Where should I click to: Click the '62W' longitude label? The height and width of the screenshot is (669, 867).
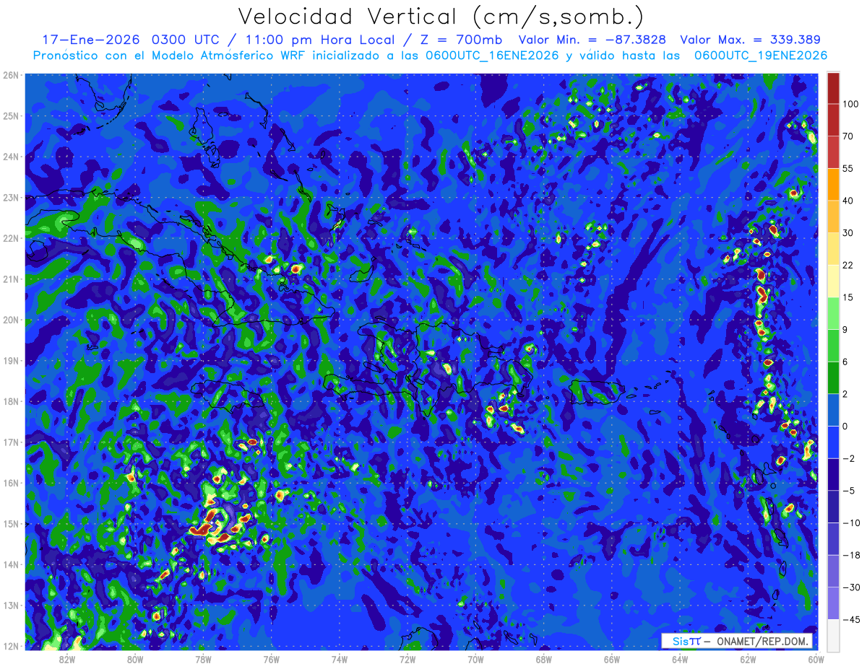click(748, 659)
